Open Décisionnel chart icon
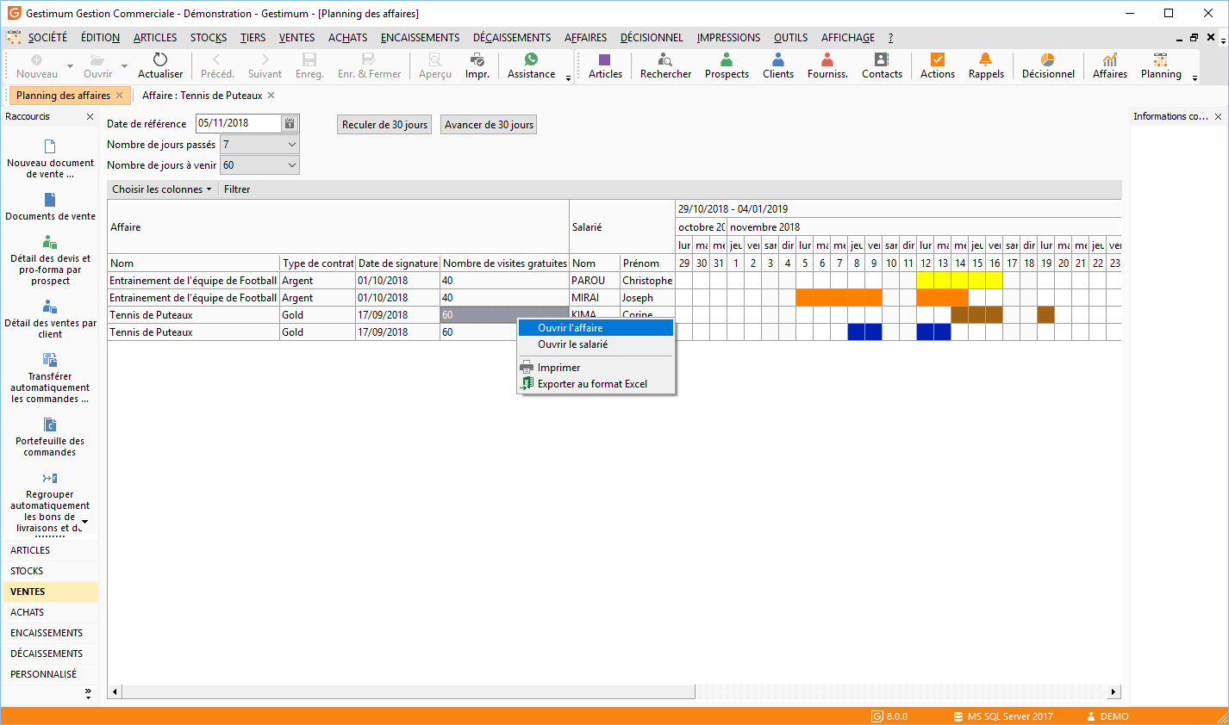 click(1048, 65)
